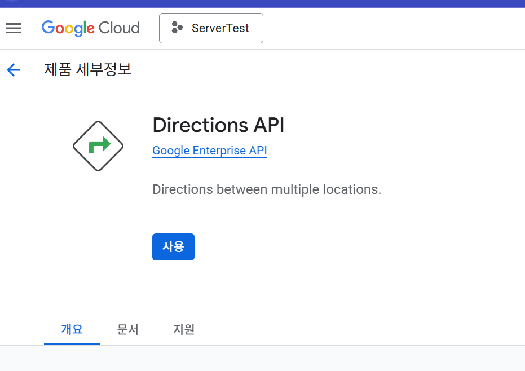The width and height of the screenshot is (525, 371).
Task: Click the Directions API heading text
Action: (x=218, y=125)
